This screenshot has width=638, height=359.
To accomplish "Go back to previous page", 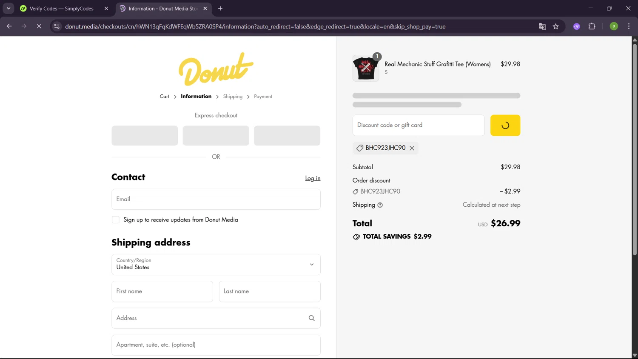I will 9,26.
